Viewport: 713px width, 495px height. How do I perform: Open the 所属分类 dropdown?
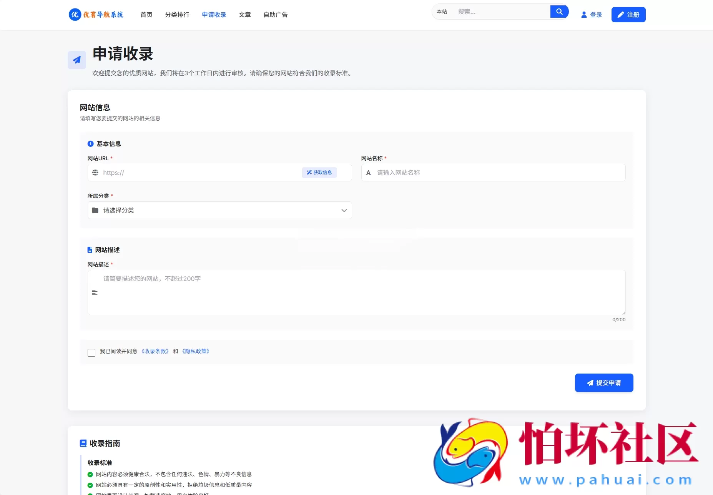219,210
